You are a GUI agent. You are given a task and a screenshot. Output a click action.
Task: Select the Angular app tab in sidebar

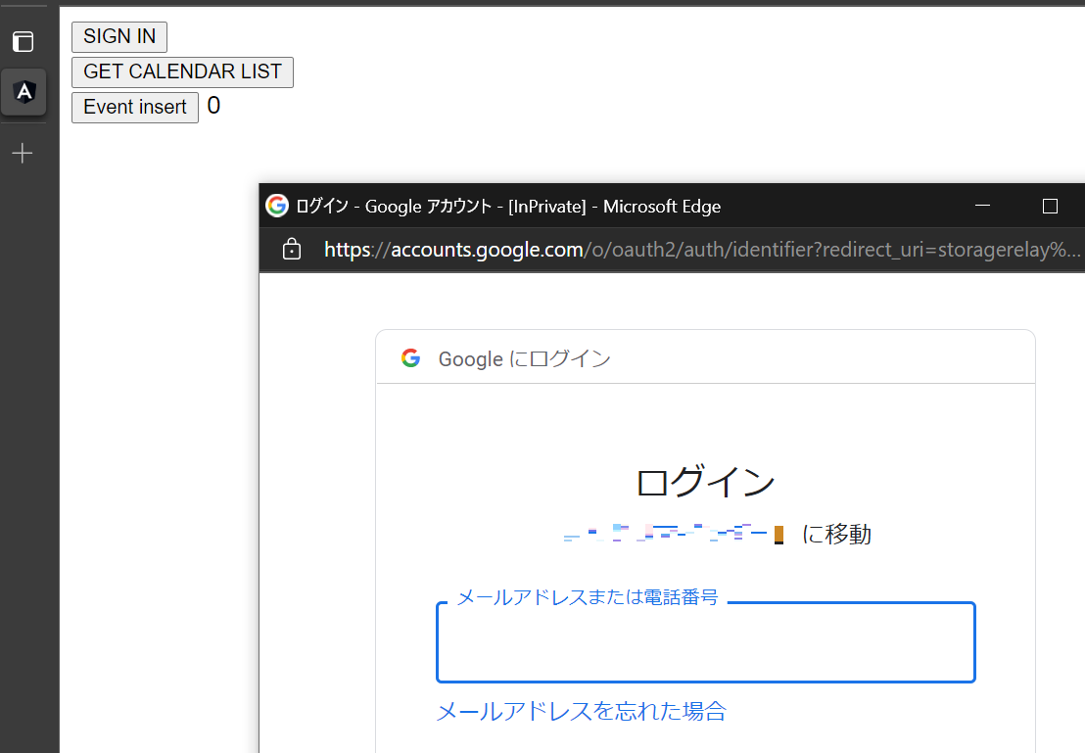(x=24, y=91)
